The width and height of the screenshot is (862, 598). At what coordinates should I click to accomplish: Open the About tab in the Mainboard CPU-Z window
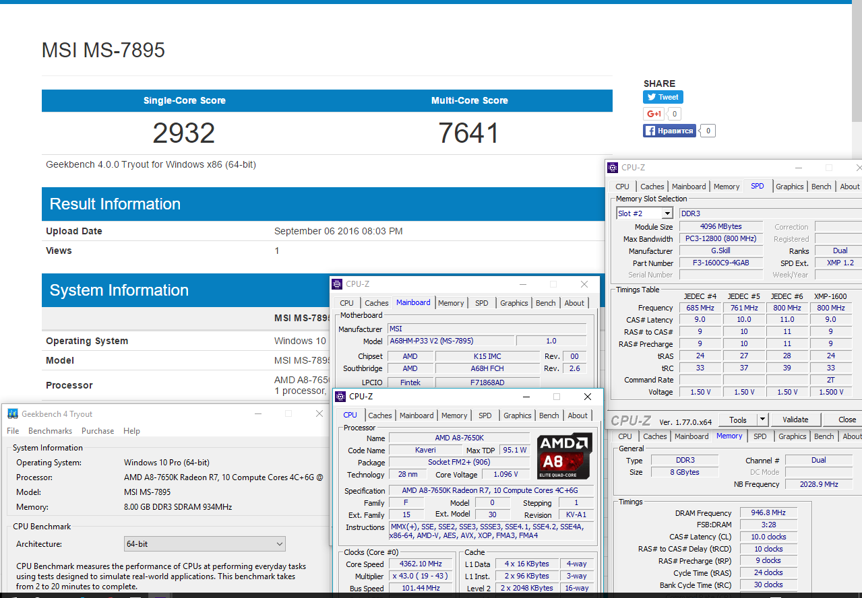[x=574, y=303]
